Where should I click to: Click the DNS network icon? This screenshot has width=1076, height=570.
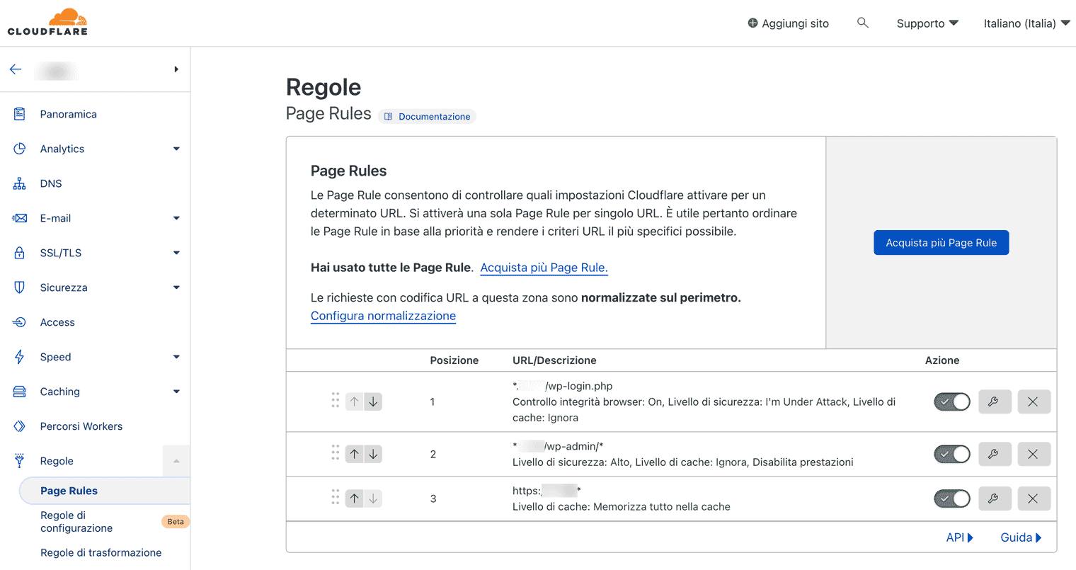pos(19,183)
